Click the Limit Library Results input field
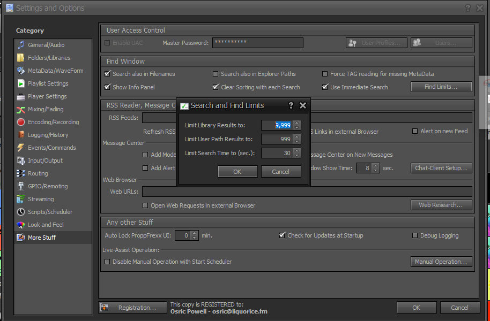This screenshot has height=321, width=490. (x=277, y=125)
